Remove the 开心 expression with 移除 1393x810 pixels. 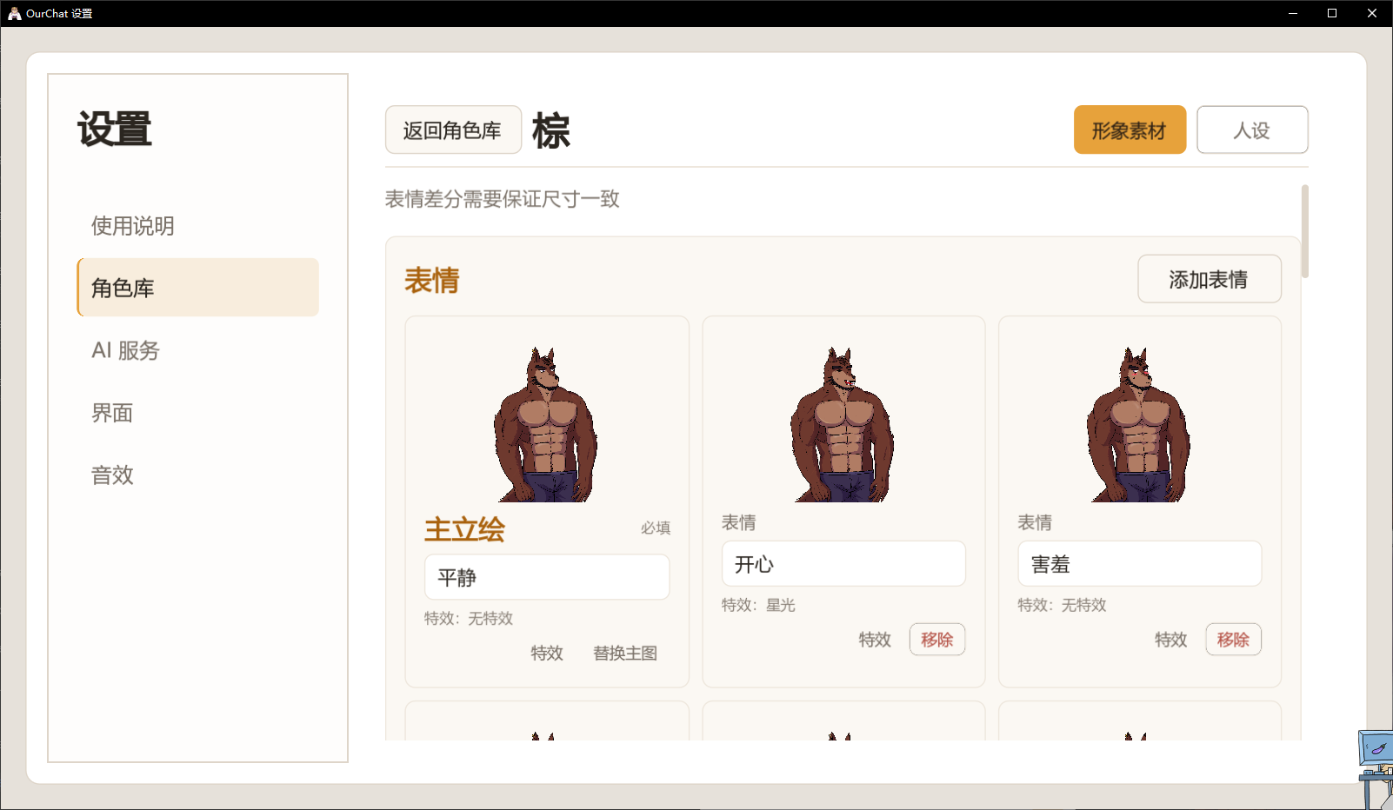937,640
